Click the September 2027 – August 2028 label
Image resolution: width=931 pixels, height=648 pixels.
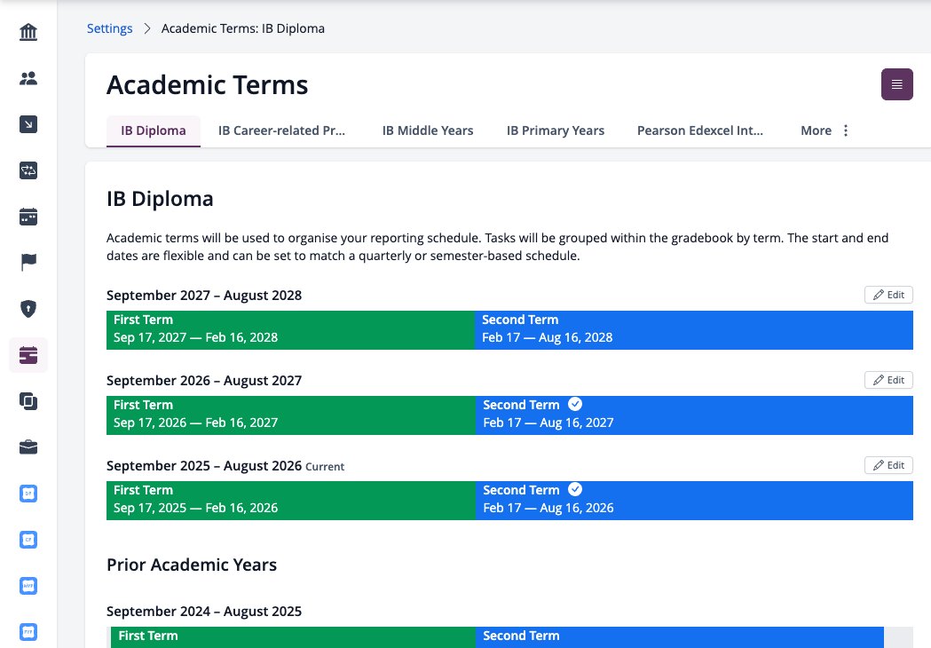coord(203,296)
